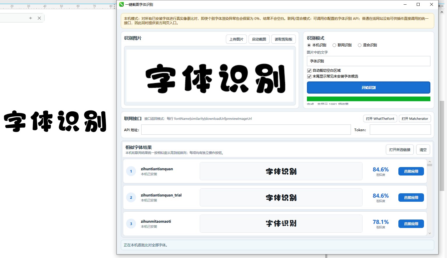Click uploaded image preview in 识别图片 panel
Viewport: 447px width, 258px height.
pos(210,76)
